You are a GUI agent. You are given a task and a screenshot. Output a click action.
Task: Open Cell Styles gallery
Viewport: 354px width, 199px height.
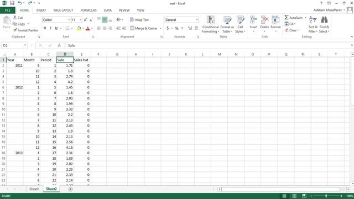click(240, 24)
